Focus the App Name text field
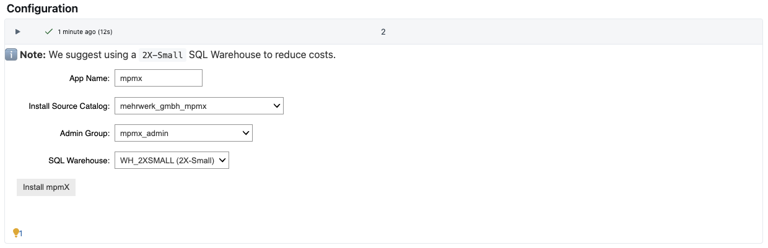This screenshot has height=248, width=768. (x=159, y=79)
